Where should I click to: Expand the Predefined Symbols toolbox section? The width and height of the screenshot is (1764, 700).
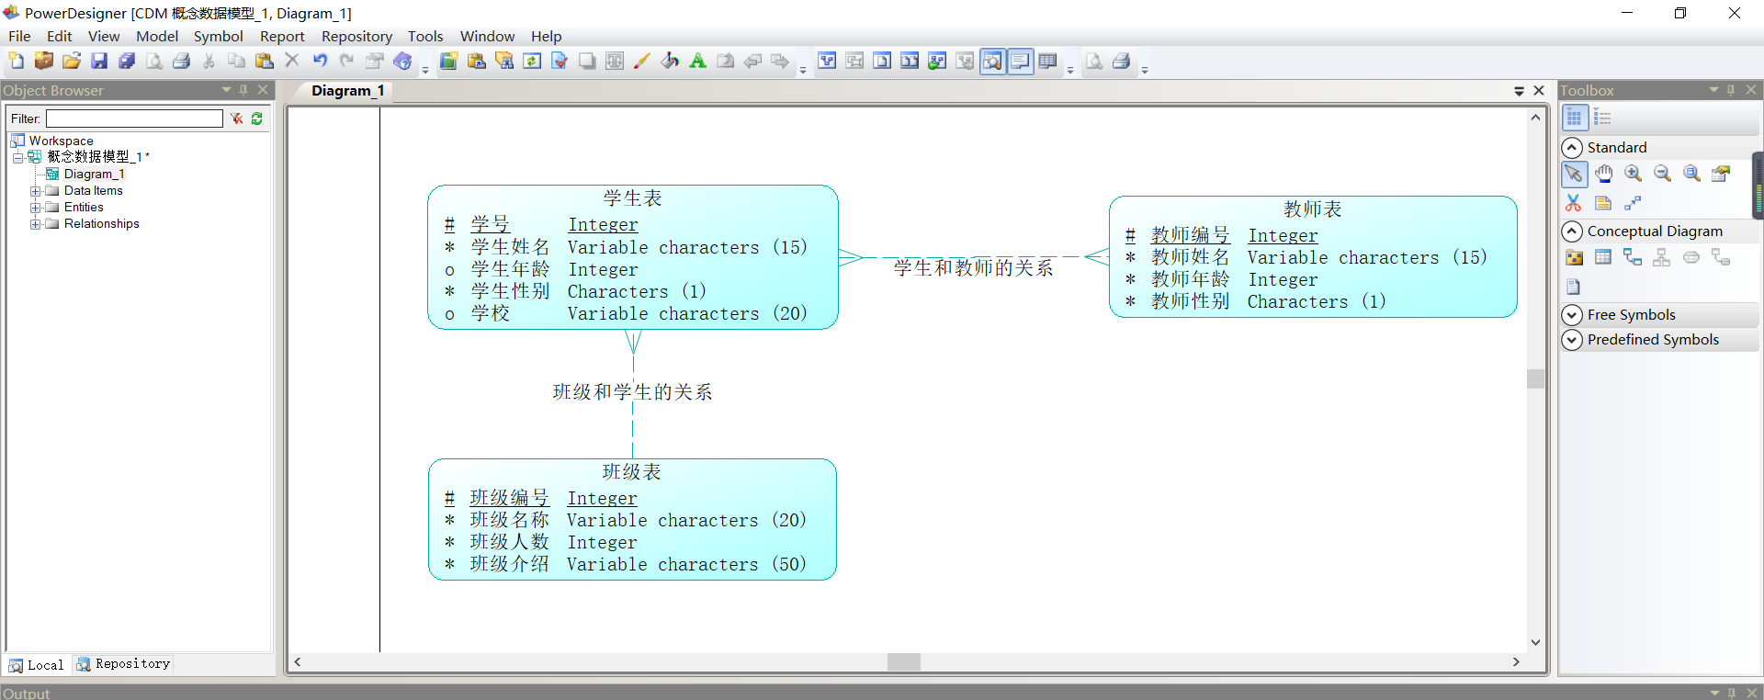1572,340
